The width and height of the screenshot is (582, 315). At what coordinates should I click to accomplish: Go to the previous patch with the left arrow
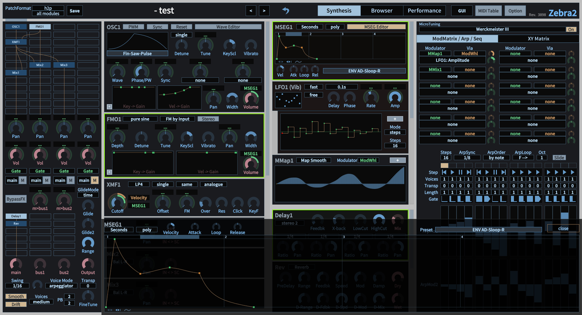click(x=251, y=11)
